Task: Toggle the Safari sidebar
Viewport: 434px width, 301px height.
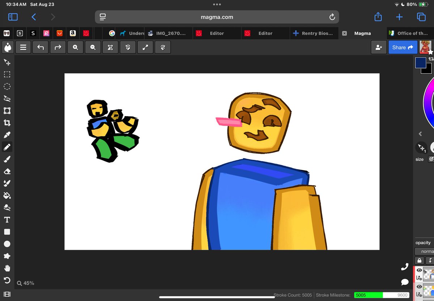Action: click(x=13, y=17)
